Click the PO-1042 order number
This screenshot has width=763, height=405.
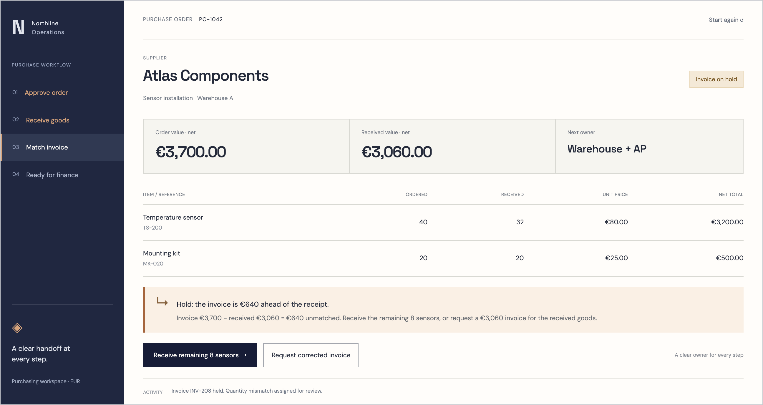point(210,19)
